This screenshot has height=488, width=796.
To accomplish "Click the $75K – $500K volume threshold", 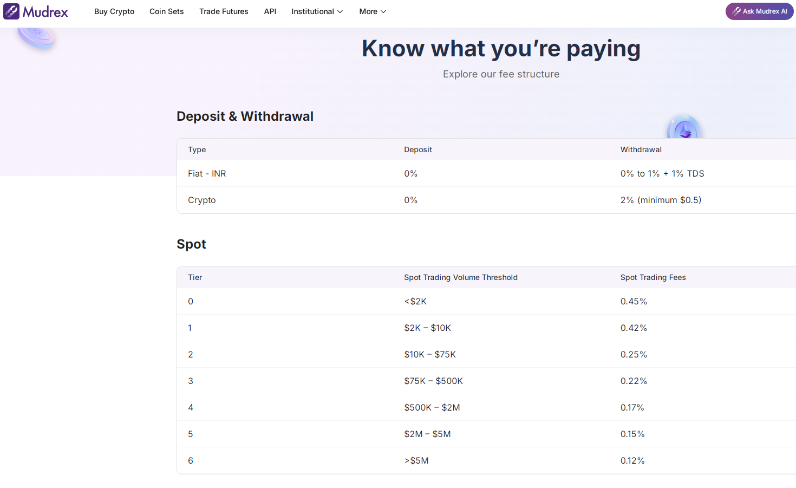I will 433,381.
